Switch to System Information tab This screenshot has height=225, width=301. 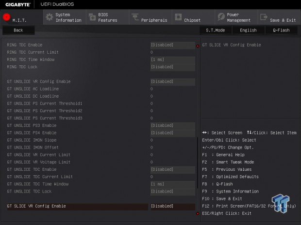(65, 17)
